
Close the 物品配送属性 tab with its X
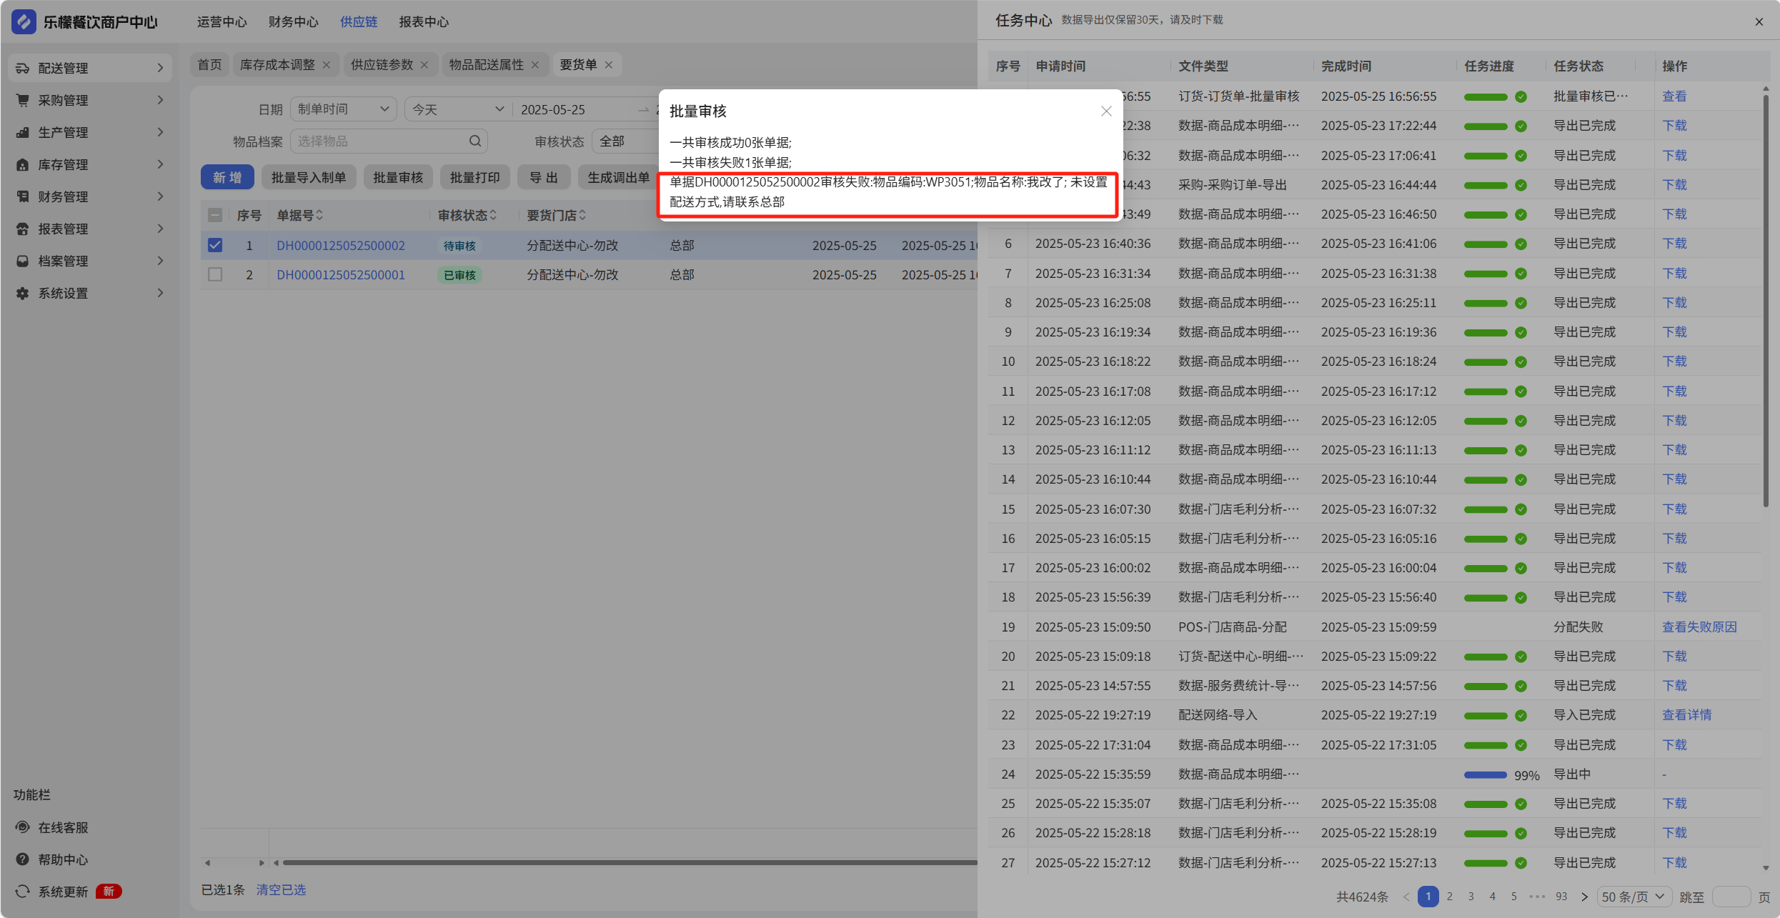535,64
